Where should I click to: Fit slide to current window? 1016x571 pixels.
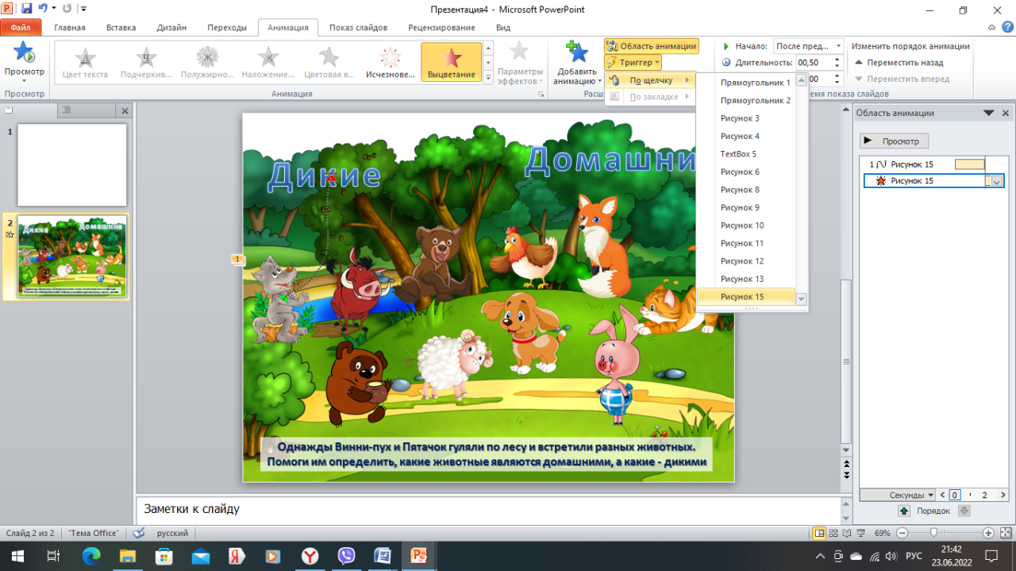1006,533
